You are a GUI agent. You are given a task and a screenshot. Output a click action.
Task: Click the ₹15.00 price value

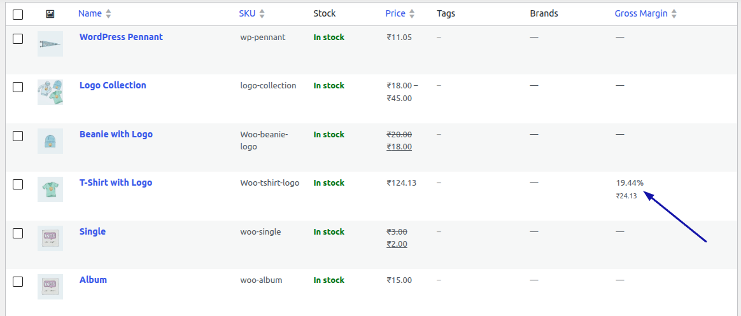(399, 280)
